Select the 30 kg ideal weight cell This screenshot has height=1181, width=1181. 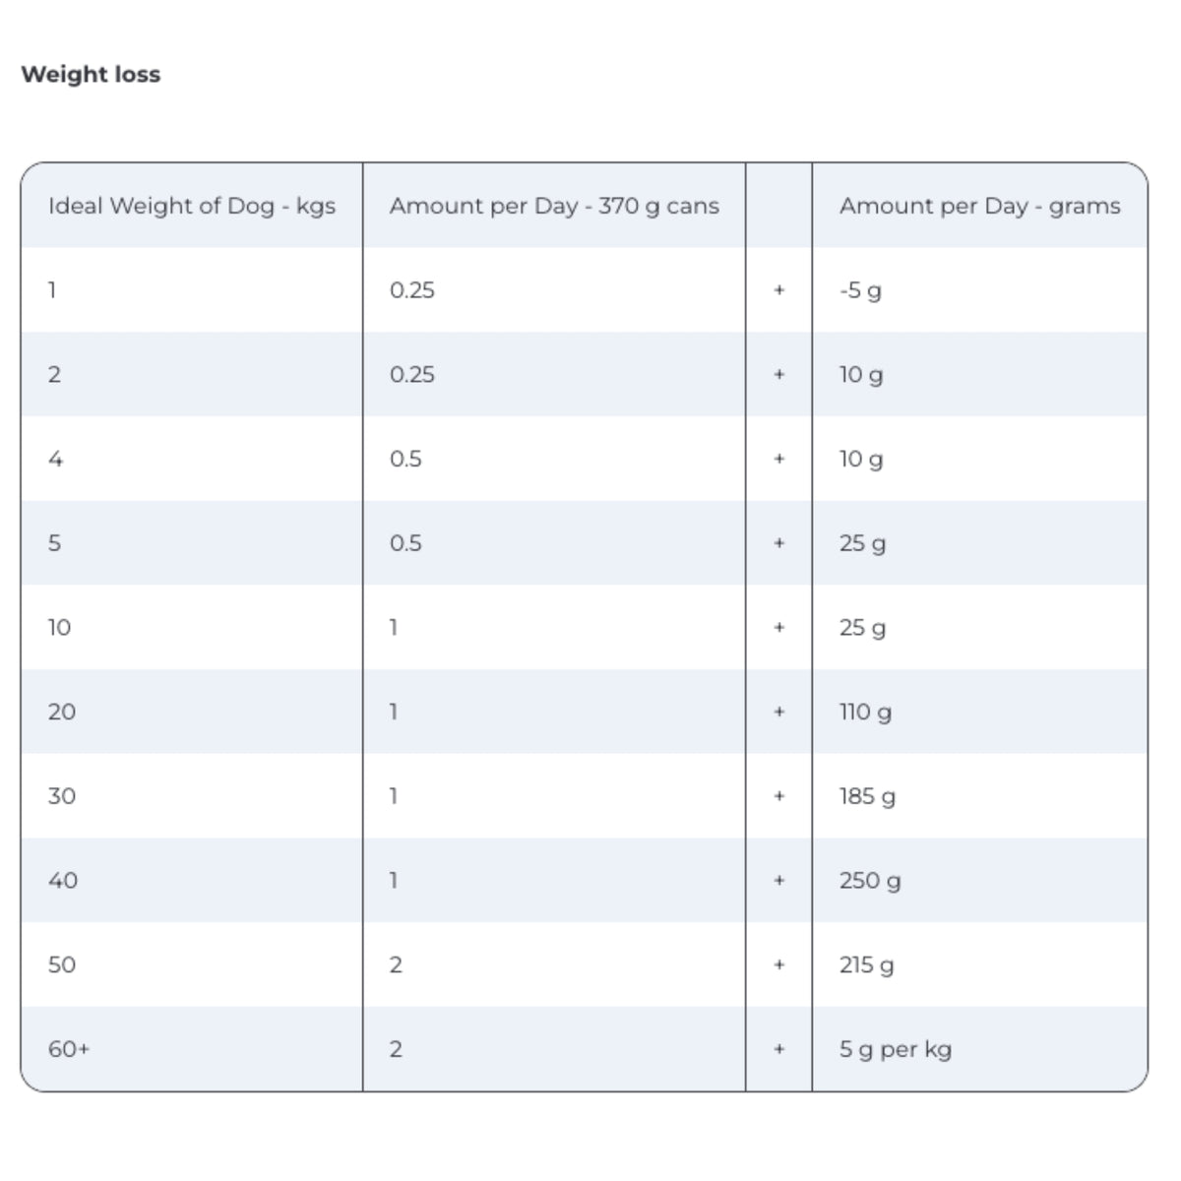coord(62,796)
